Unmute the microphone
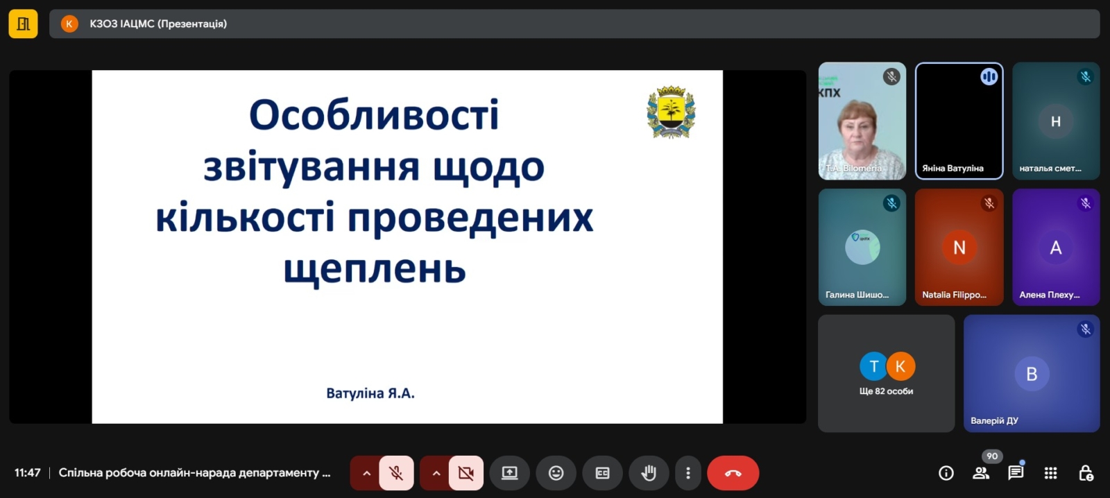 pyautogui.click(x=396, y=473)
